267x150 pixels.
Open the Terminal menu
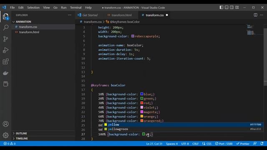point(76,7)
